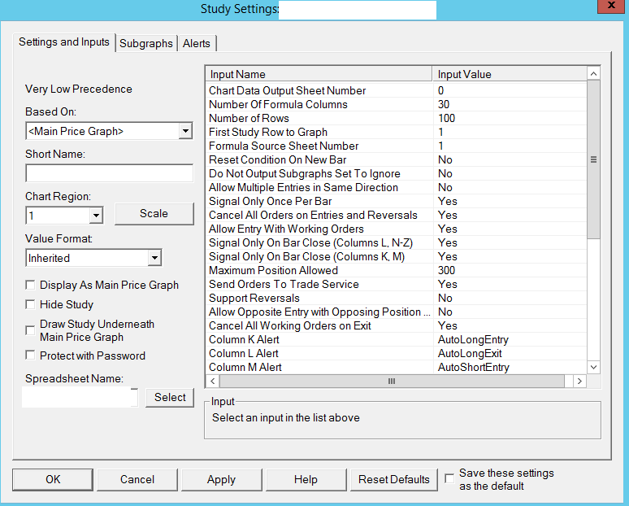629x506 pixels.
Task: Open the Alerts tab
Action: coord(197,44)
